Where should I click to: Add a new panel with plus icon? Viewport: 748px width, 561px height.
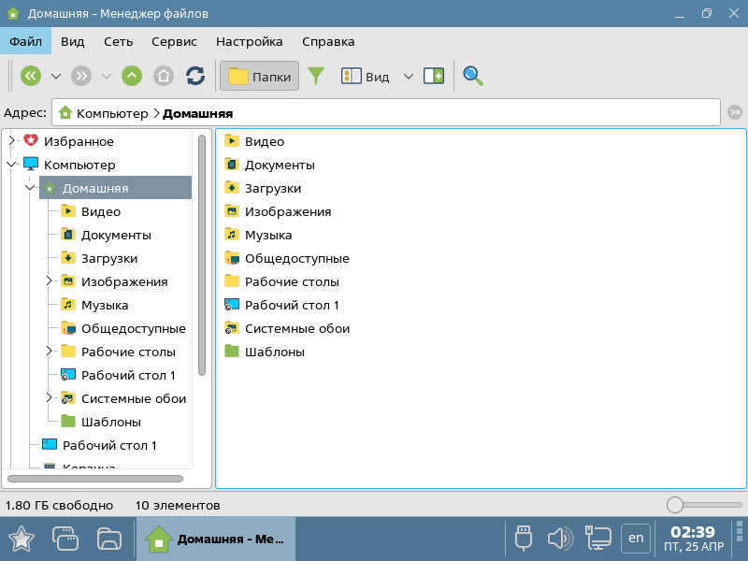433,76
